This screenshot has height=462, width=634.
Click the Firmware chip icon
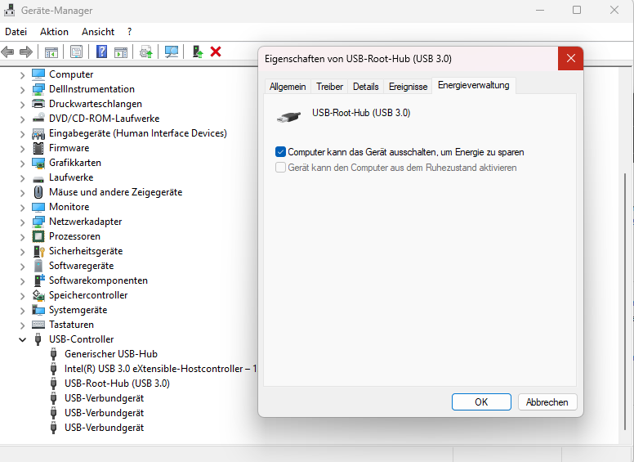point(38,148)
